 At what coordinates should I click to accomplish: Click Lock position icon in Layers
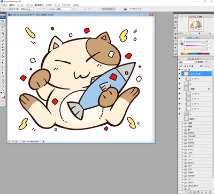[x=190, y=66]
